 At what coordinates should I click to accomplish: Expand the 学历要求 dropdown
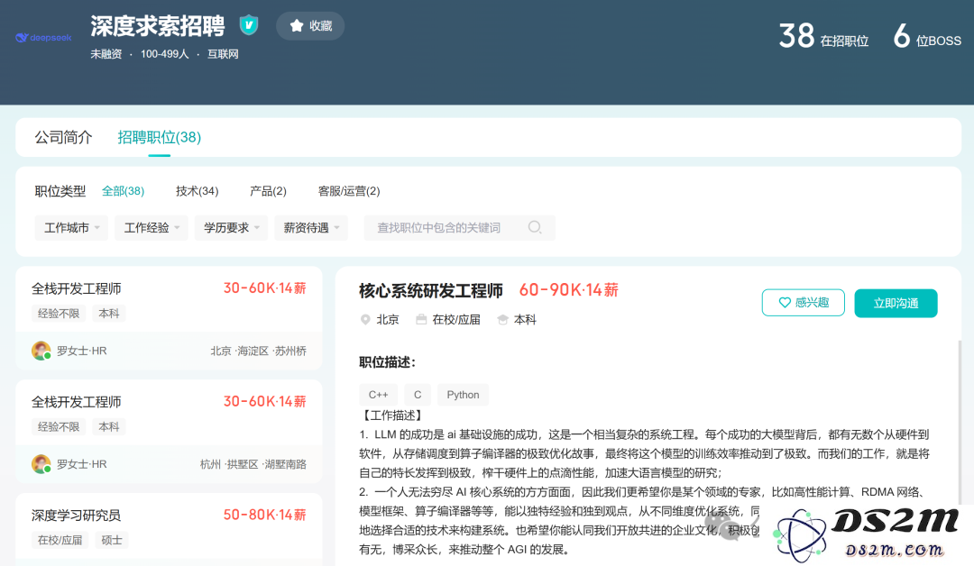(x=232, y=228)
